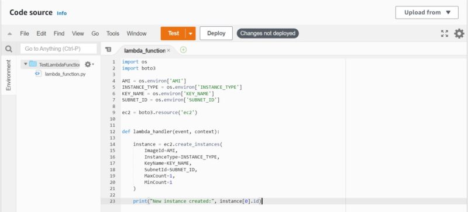
Task: Click 'def lambda_handler(event, context):' line
Action: point(171,131)
